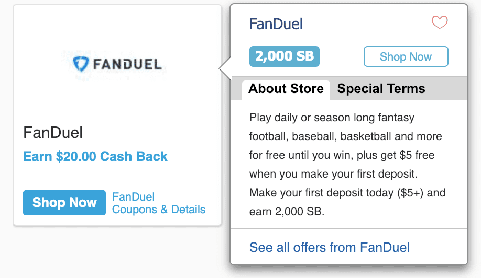This screenshot has height=278, width=481.
Task: Click the 'earn 2,000 SB.' description line
Action: pyautogui.click(x=287, y=212)
